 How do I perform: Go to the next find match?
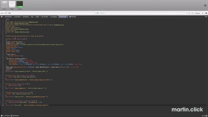(x=192, y=13)
